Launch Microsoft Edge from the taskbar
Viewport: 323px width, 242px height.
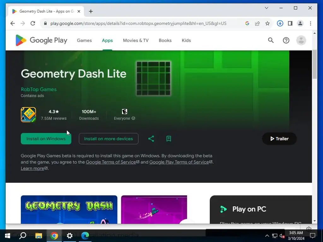point(85,236)
